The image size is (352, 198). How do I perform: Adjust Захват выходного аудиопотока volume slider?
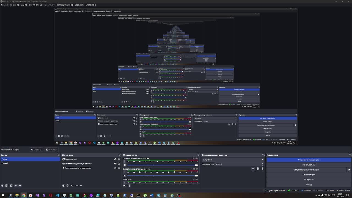pos(162,175)
